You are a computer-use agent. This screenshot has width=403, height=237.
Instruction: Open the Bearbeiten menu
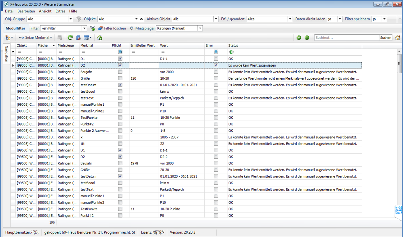pos(26,11)
